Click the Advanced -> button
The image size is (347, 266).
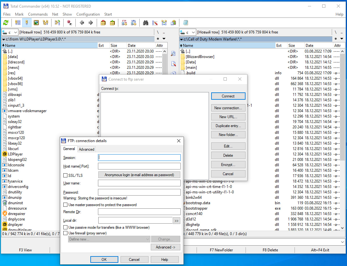(x=165, y=247)
